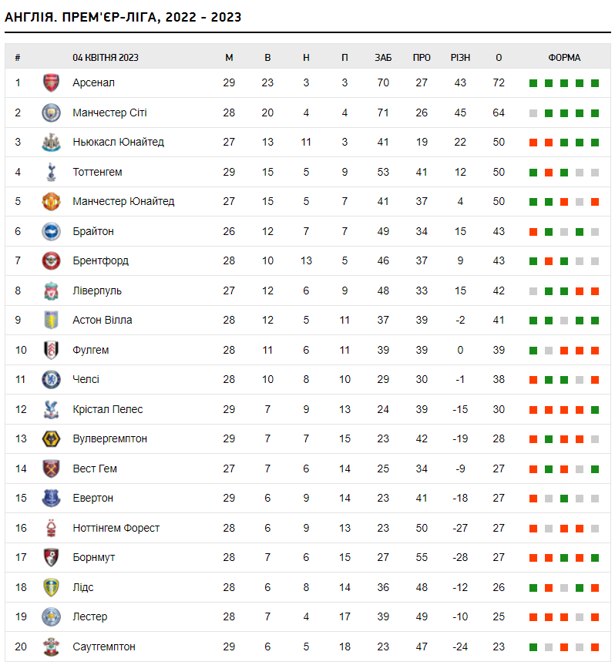The image size is (615, 665).
Task: Sort table by the ЗАБ goals column
Action: [383, 58]
